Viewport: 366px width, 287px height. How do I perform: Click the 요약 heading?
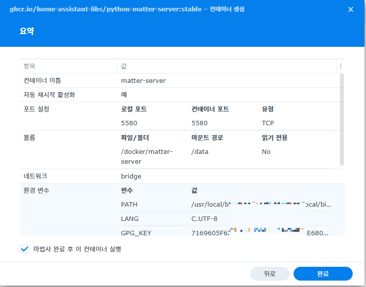(27, 31)
